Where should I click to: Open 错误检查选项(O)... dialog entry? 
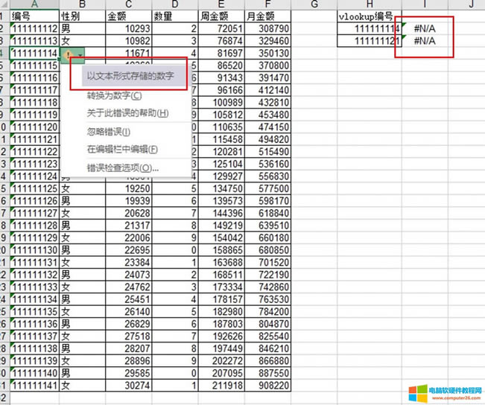click(123, 168)
